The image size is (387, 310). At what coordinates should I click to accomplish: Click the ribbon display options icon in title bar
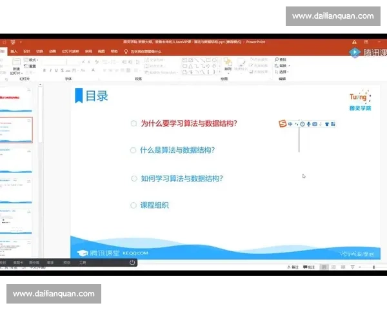click(x=366, y=42)
